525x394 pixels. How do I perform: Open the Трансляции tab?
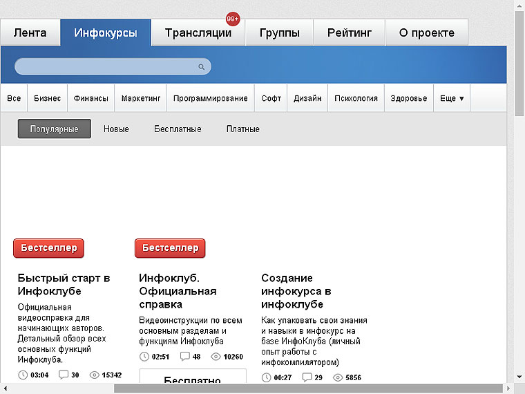pos(198,32)
